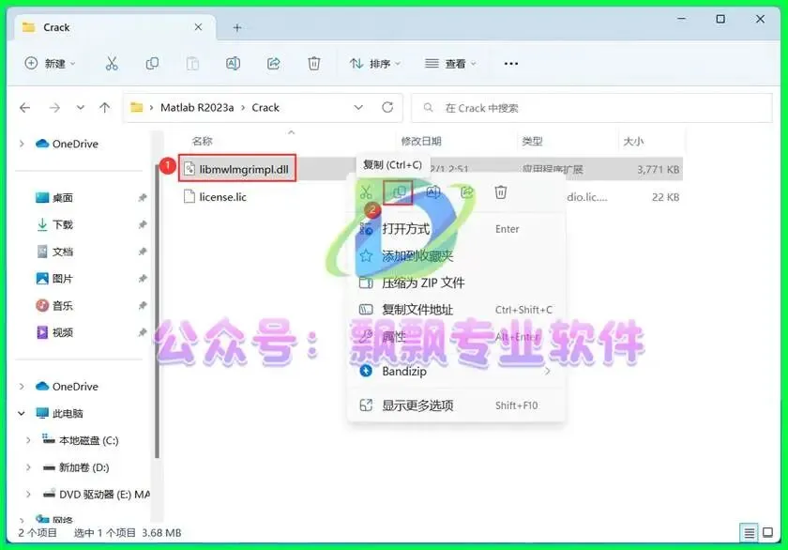Click the Rename icon in the top toolbar
Screen dimensions: 788x550
[234, 63]
